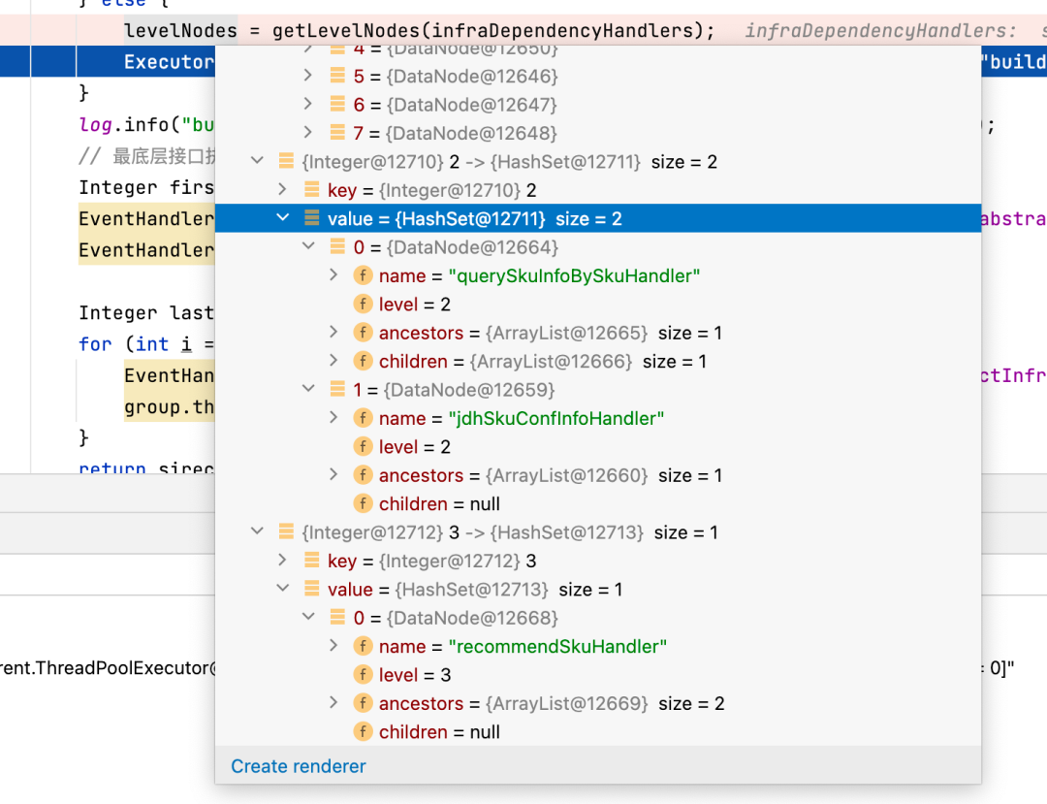Click field icon beside level = 3
The width and height of the screenshot is (1047, 804).
click(363, 675)
